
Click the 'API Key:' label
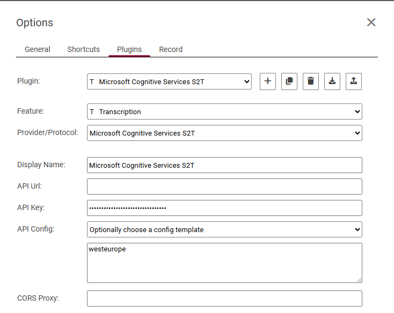tap(31, 207)
